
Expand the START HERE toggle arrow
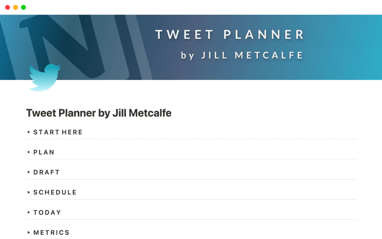[29, 132]
